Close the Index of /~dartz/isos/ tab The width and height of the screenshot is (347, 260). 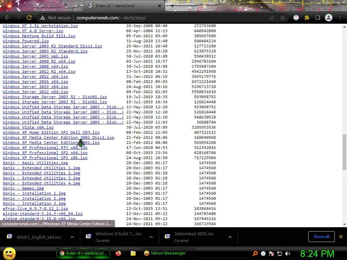pyautogui.click(x=160, y=6)
